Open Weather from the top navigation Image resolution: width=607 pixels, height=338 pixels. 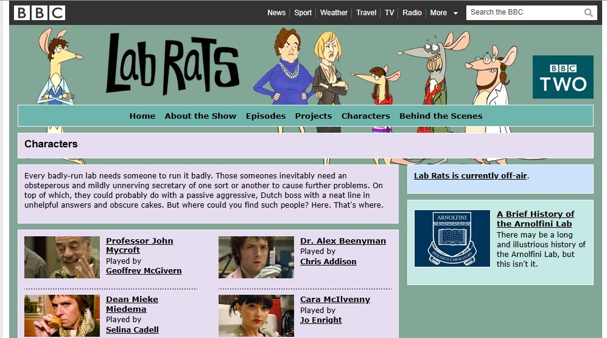[x=334, y=12]
